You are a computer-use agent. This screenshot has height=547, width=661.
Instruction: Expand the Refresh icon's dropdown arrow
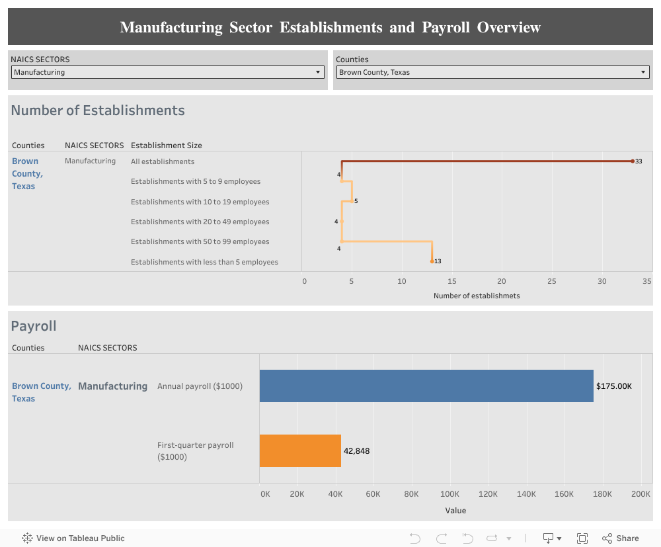pos(508,538)
